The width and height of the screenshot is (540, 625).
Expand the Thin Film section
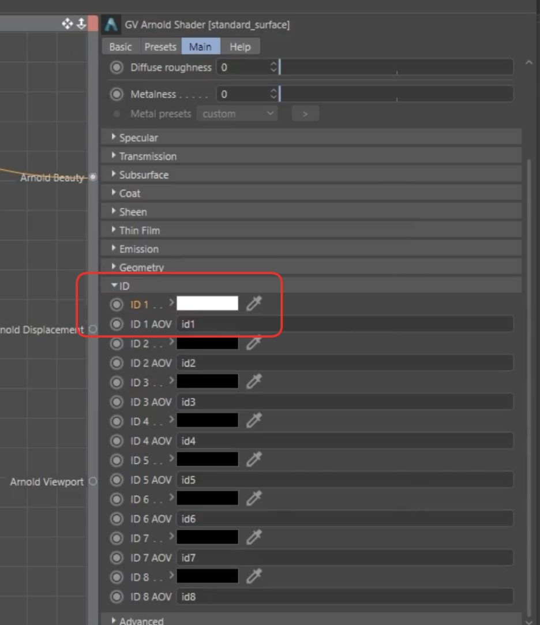(x=311, y=230)
